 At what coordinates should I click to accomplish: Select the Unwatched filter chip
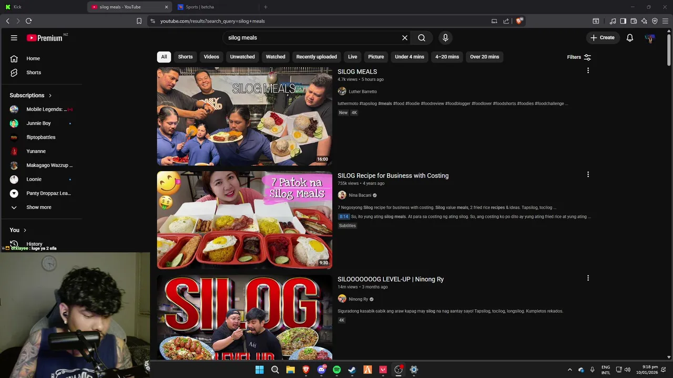coord(242,57)
